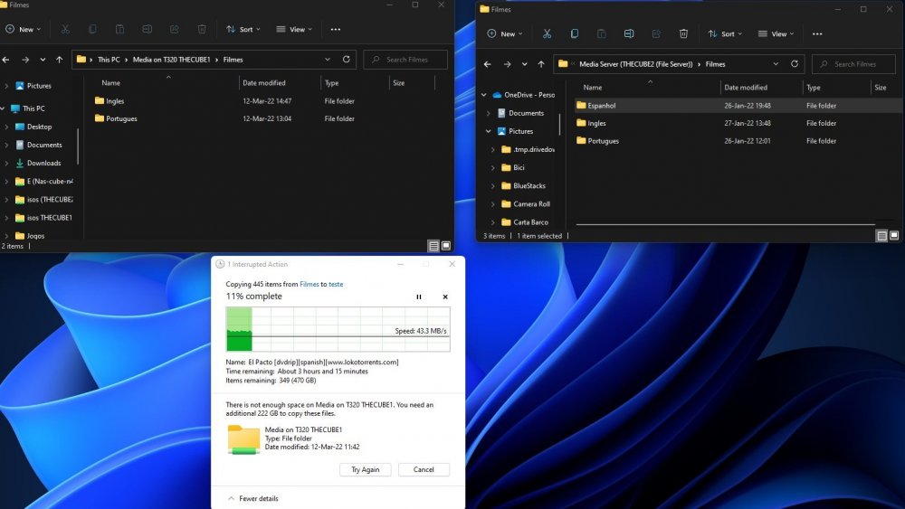This screenshot has height=509, width=905.
Task: Click the Rename icon in right Filmes toolbar
Action: [629, 34]
